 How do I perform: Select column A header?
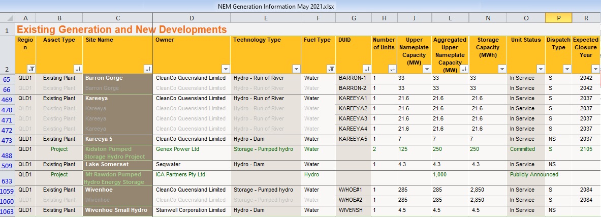[26, 18]
